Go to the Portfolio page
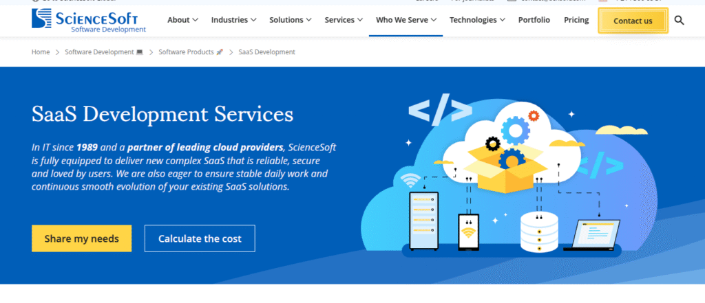This screenshot has width=705, height=303. coord(534,20)
